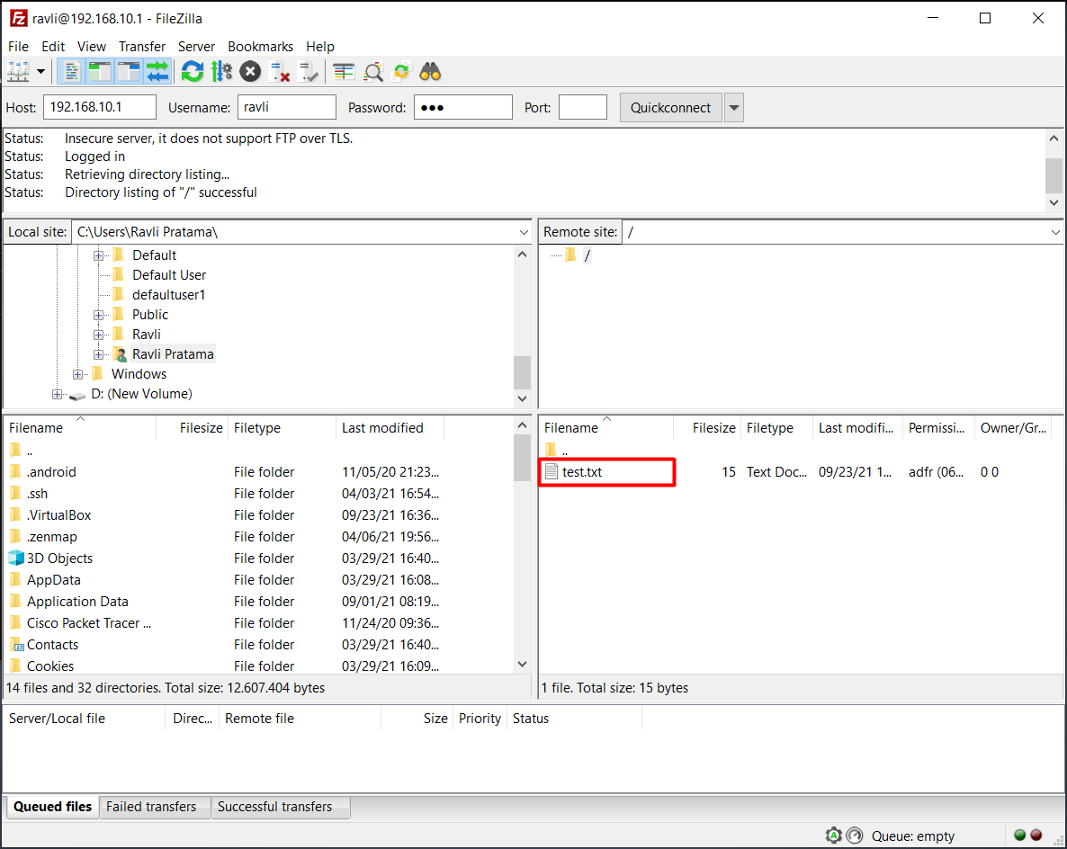Toggle synchronized browsing icon
The image size is (1067, 849).
[401, 72]
